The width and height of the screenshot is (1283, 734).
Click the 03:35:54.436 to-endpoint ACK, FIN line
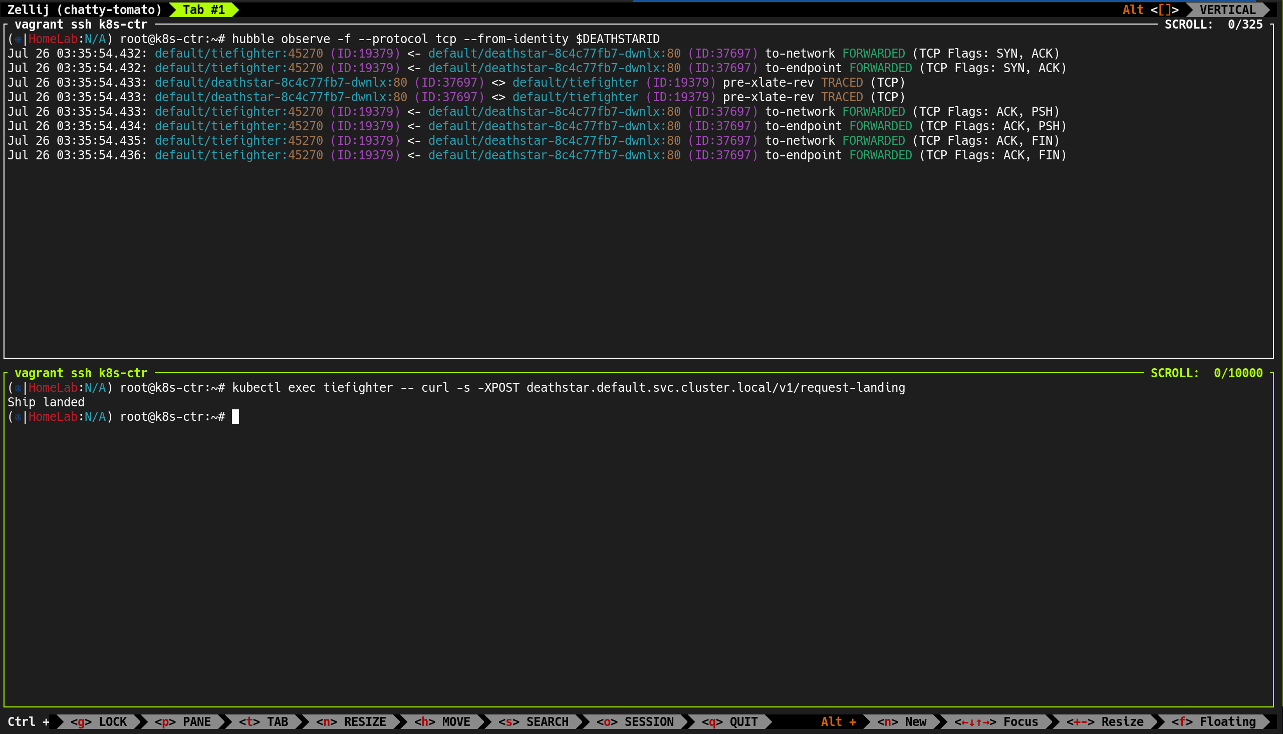pyautogui.click(x=537, y=155)
